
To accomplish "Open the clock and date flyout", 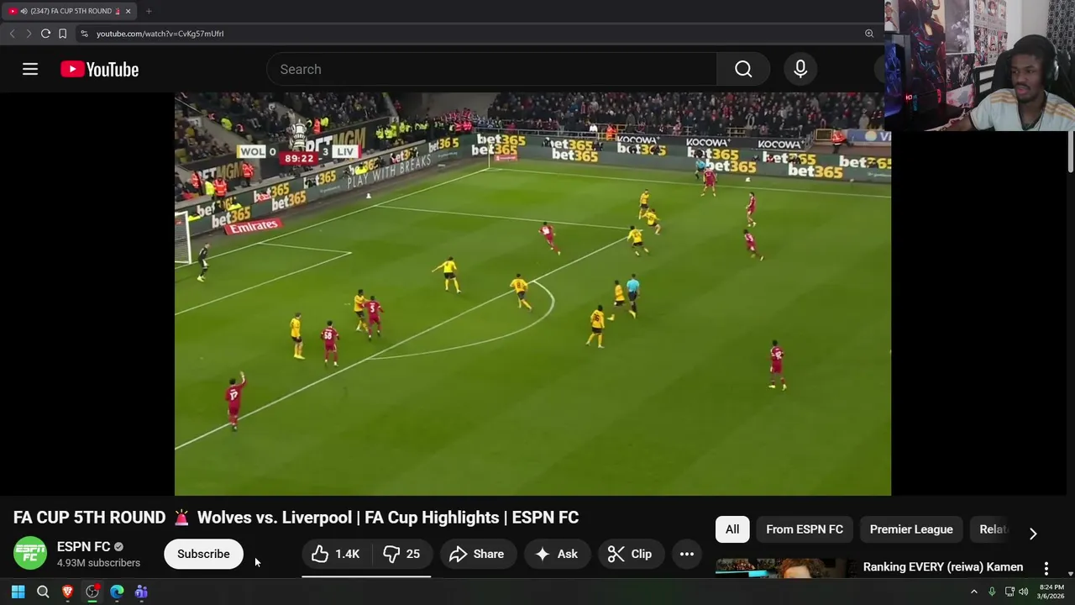I will (1051, 592).
